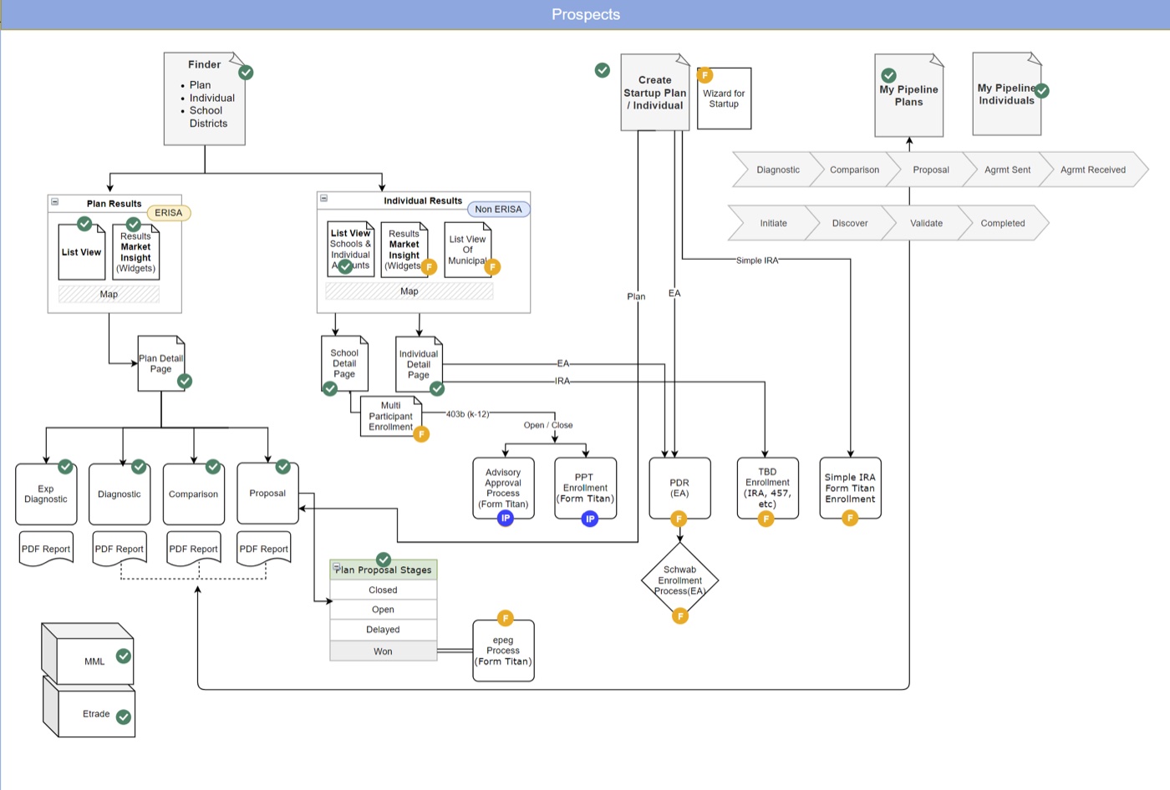Screen dimensions: 1170x790
Task: Select the Completed stage arrow
Action: point(1003,223)
